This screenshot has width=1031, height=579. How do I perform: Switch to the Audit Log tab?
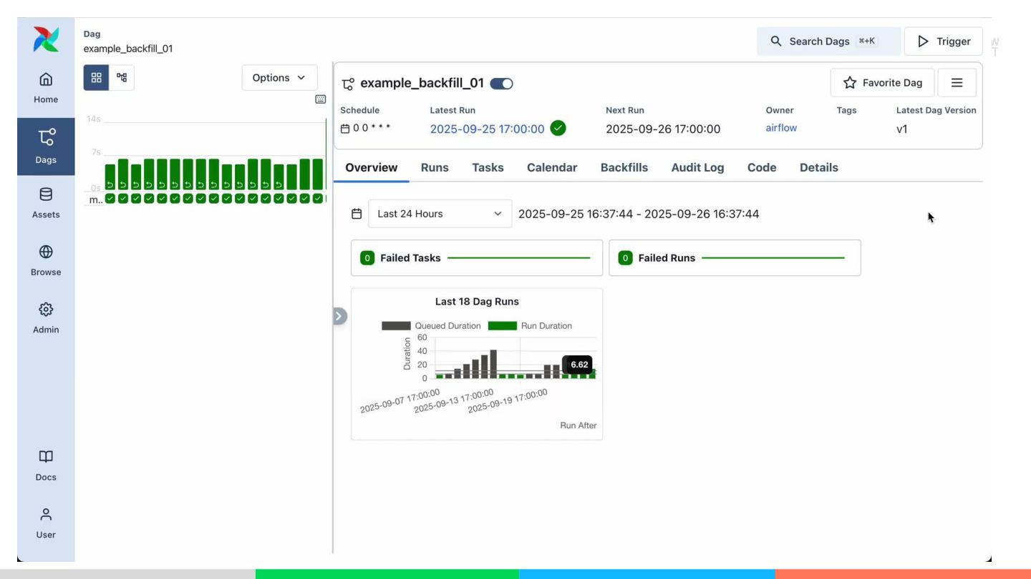pos(697,167)
